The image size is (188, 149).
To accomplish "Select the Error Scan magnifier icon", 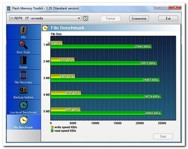I will point(23,45).
